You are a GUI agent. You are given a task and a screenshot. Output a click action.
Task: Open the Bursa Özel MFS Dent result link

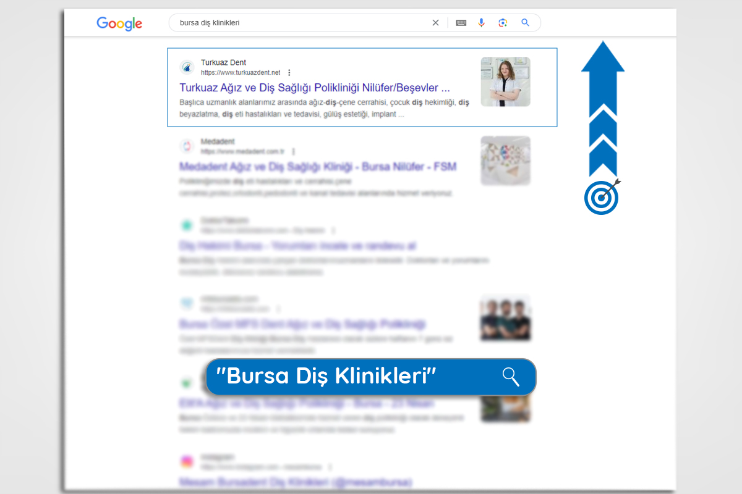[x=302, y=324]
